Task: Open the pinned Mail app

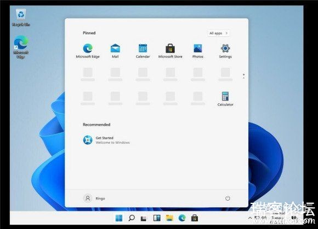Action: point(115,51)
